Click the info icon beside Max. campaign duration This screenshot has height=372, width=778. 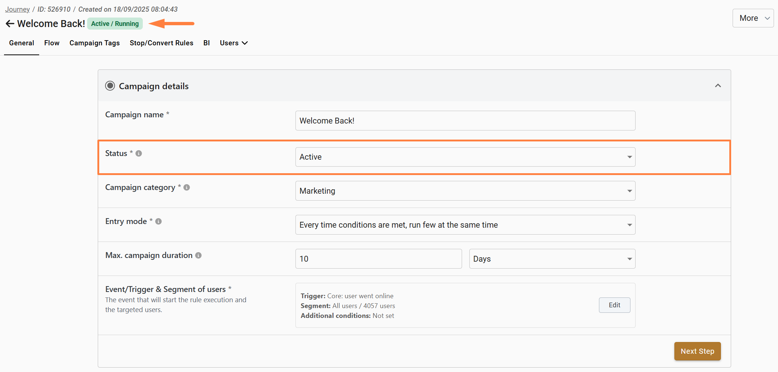(x=198, y=255)
